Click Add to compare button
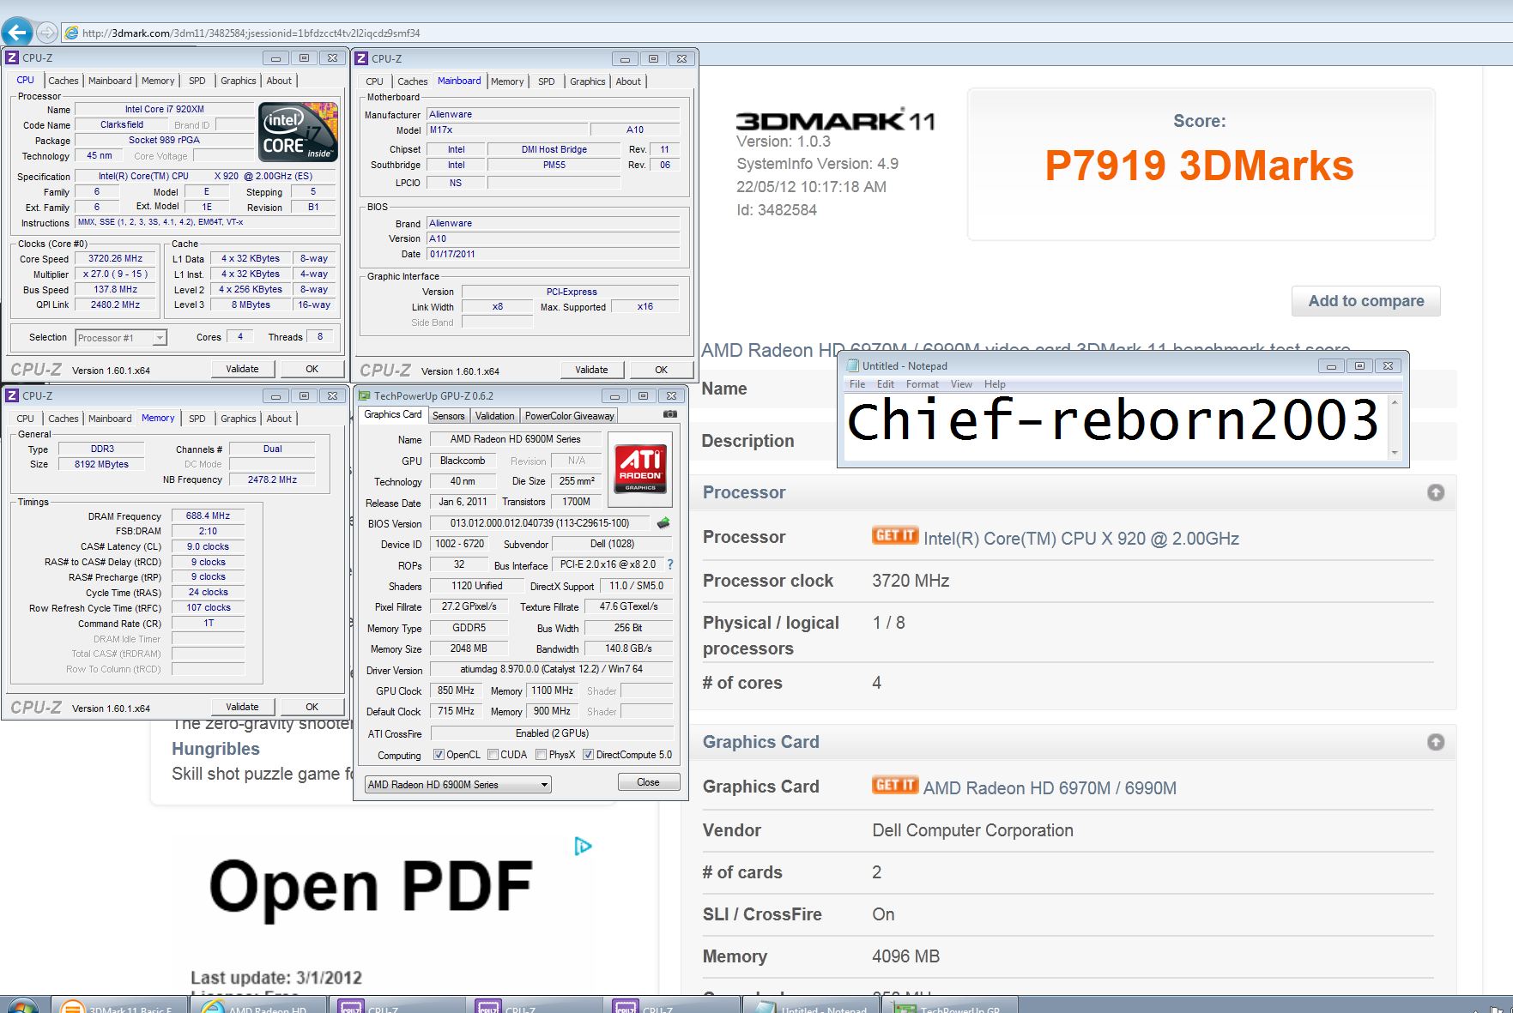 point(1365,301)
